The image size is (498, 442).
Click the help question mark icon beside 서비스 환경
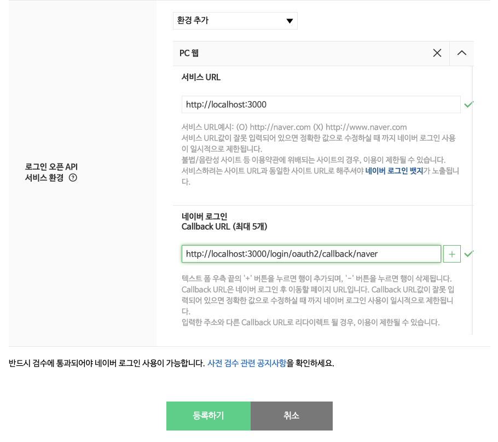coord(73,177)
